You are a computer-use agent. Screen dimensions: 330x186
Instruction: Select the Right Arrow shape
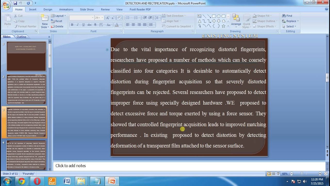(214, 21)
